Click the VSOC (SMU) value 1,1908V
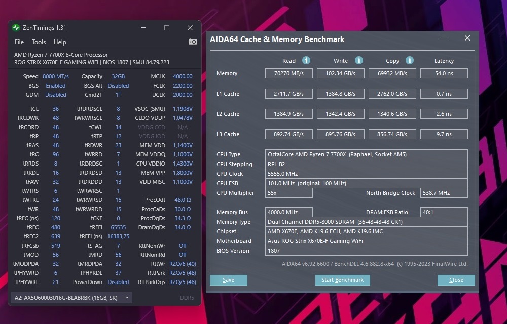This screenshot has height=324, width=507. coord(183,109)
